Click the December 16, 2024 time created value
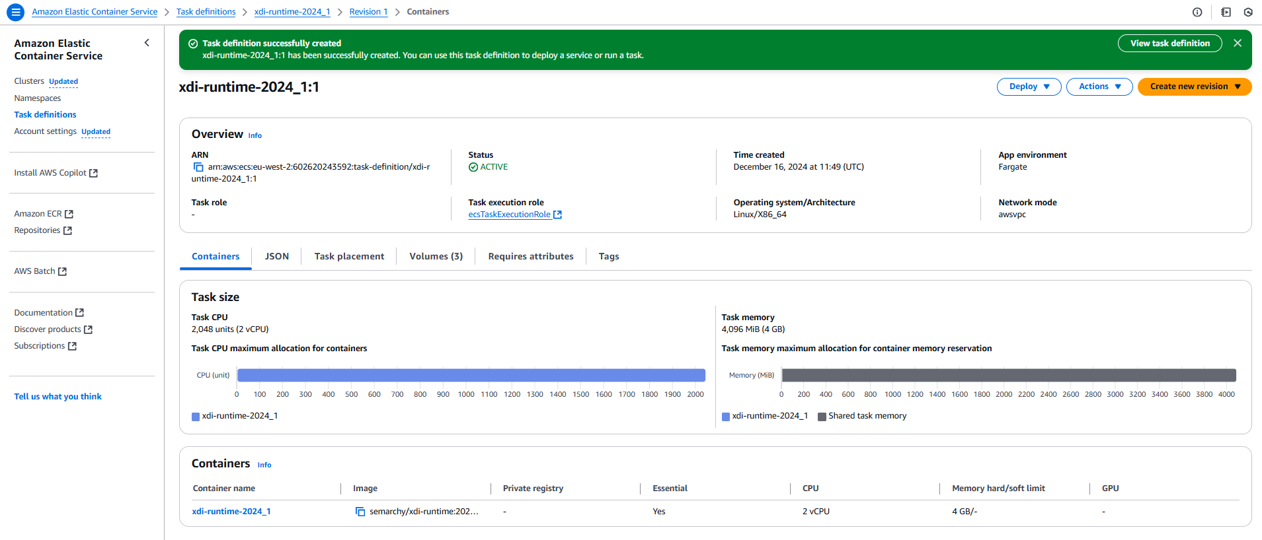 click(x=799, y=167)
